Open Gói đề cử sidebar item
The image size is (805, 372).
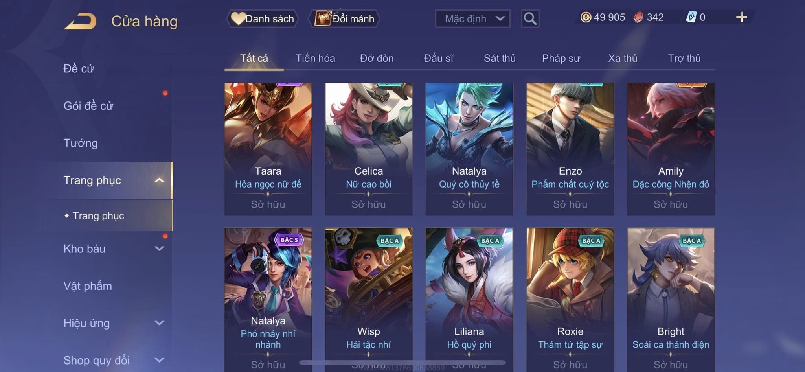pos(88,106)
